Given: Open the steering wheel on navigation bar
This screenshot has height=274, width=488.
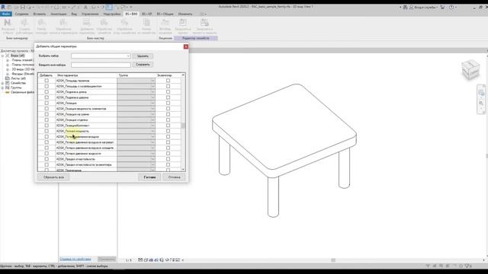Looking at the screenshot, I should [481, 93].
